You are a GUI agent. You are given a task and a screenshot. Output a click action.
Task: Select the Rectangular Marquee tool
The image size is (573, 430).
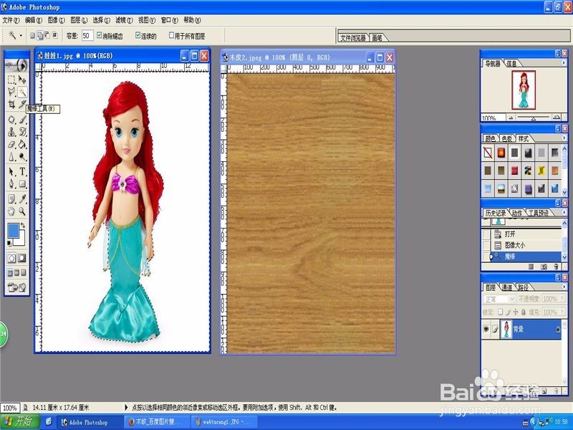[11, 80]
